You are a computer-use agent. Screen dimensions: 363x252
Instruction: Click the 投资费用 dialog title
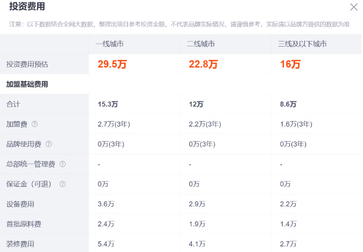coord(27,6)
